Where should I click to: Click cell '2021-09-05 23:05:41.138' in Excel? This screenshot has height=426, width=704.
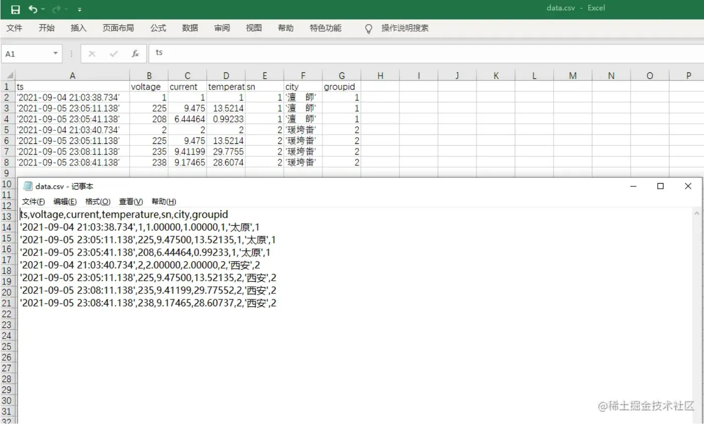[72, 119]
